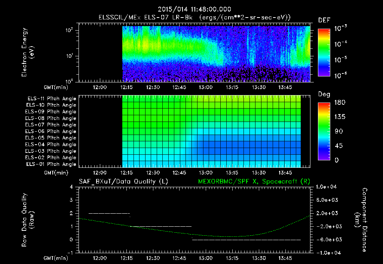Click the green MEXORBMC/SPF X, Spacecraft (R) label
This screenshot has width=383, height=264.
pyautogui.click(x=254, y=182)
